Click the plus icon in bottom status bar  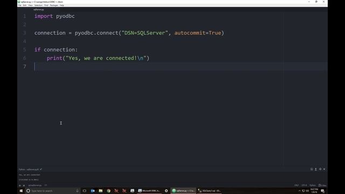(20, 185)
